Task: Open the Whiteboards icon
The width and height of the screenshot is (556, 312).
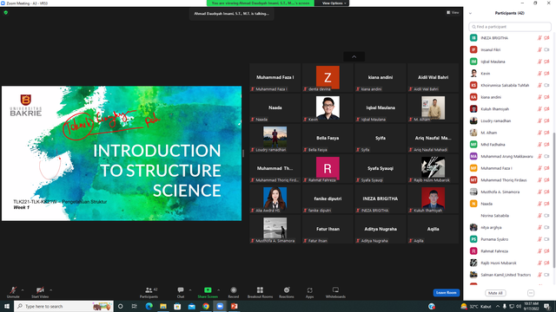Action: click(x=335, y=290)
